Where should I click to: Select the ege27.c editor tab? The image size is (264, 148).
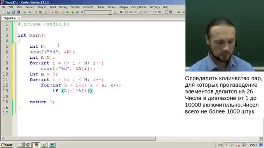[x=9, y=18]
